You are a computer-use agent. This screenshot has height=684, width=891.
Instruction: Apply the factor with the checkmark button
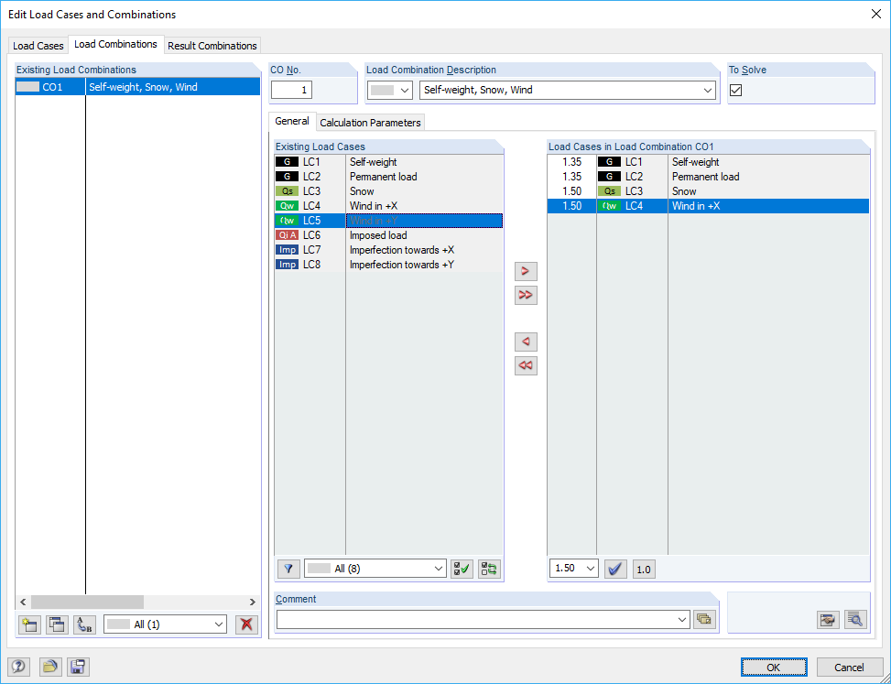pyautogui.click(x=615, y=569)
